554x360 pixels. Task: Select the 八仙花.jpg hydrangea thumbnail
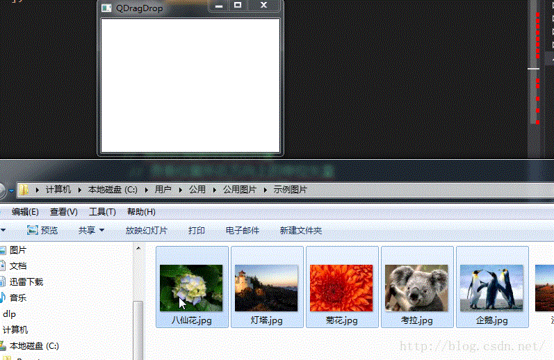191,288
